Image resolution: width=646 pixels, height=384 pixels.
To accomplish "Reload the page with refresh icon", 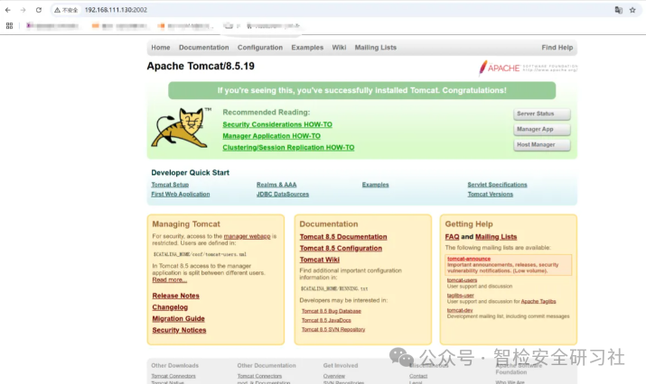I will [39, 10].
